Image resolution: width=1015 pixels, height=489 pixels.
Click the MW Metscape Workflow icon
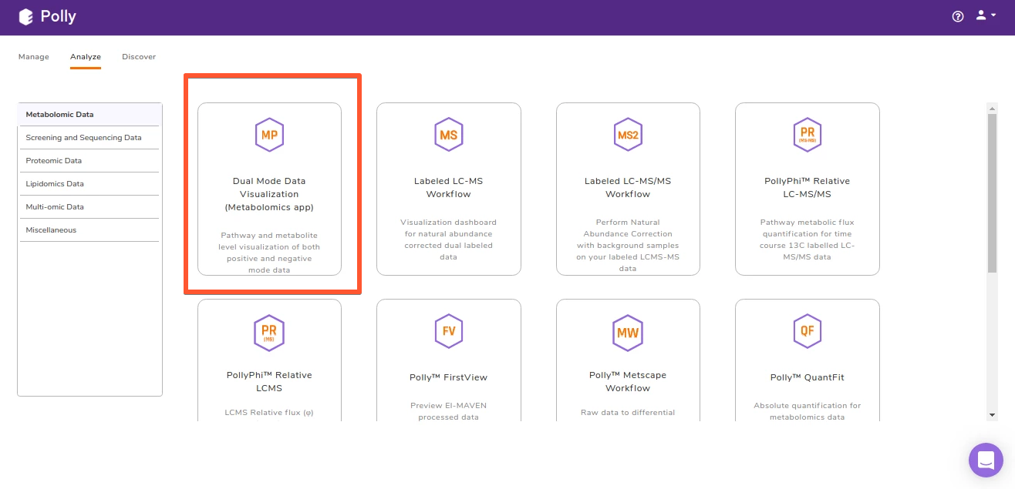pyautogui.click(x=628, y=331)
